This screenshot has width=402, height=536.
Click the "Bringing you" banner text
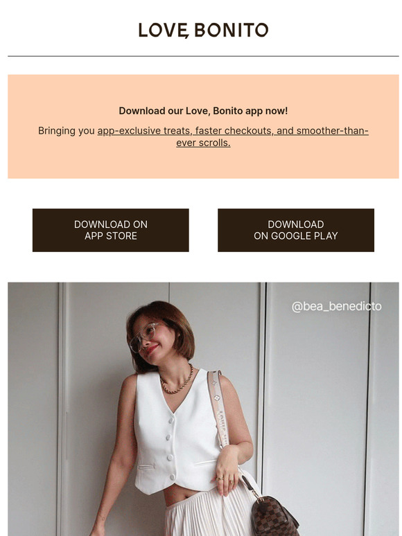67,131
